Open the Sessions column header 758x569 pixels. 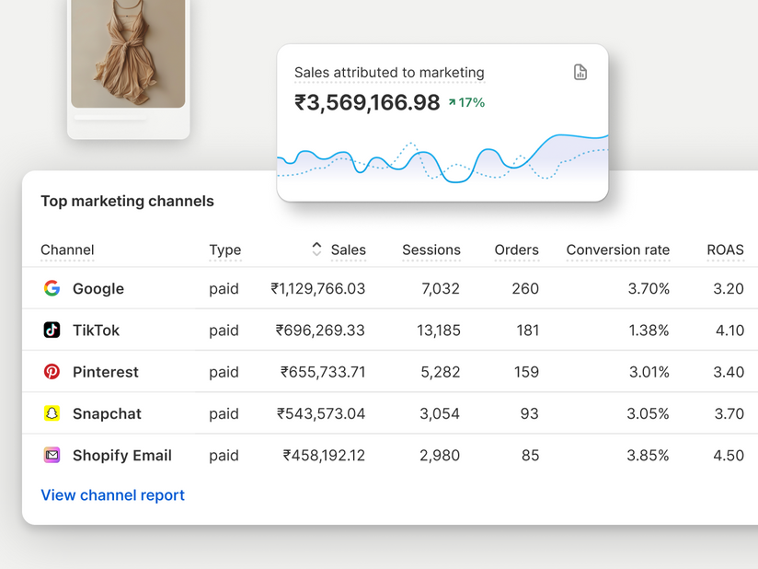tap(431, 250)
